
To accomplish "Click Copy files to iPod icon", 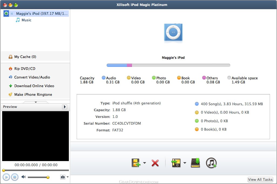I will tap(176, 163).
